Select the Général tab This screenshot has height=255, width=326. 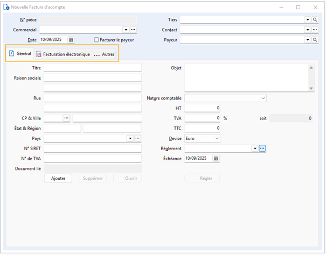pos(20,54)
